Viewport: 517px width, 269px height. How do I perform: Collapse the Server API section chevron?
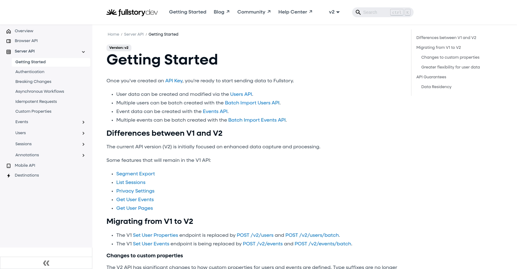[83, 52]
